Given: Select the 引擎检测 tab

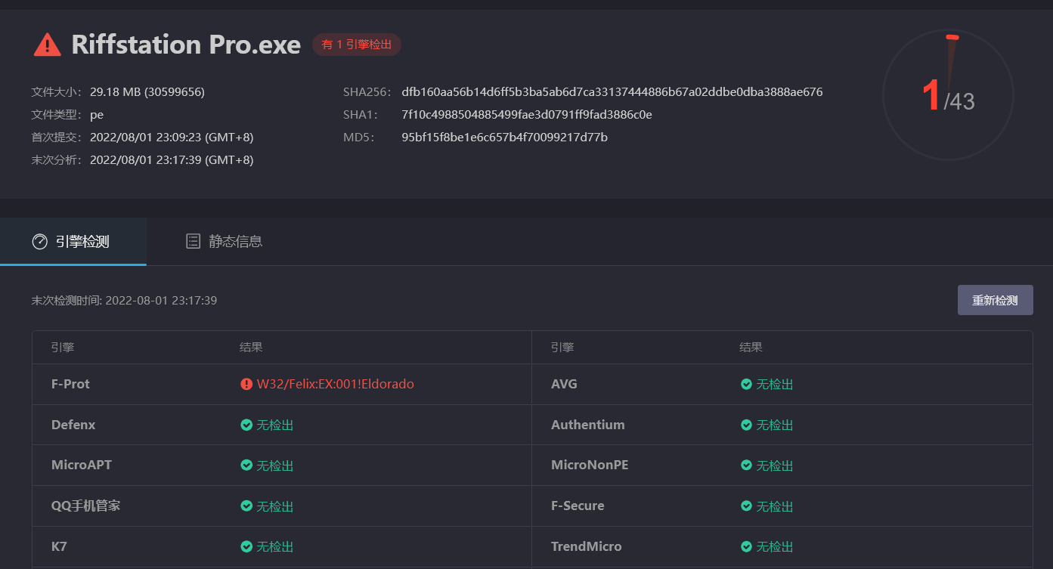Looking at the screenshot, I should (x=73, y=241).
